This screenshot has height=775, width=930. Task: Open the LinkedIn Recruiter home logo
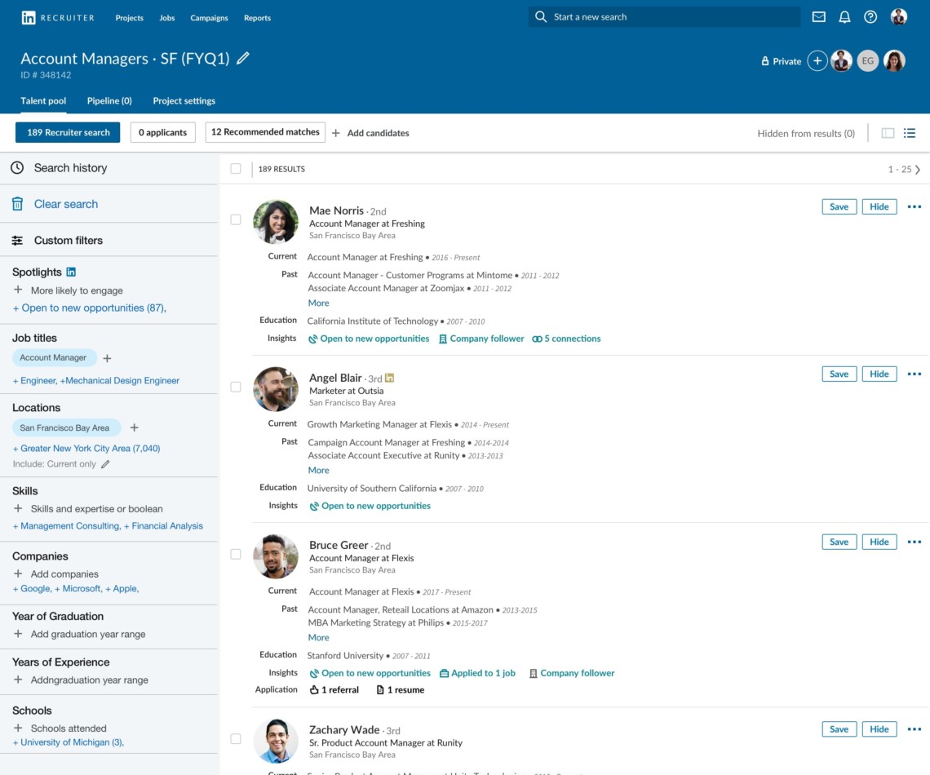click(57, 17)
